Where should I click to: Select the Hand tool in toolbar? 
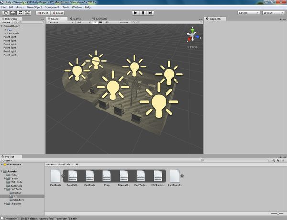tap(6, 13)
